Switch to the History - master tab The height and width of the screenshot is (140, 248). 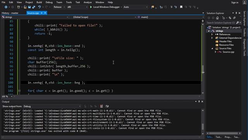(10, 13)
